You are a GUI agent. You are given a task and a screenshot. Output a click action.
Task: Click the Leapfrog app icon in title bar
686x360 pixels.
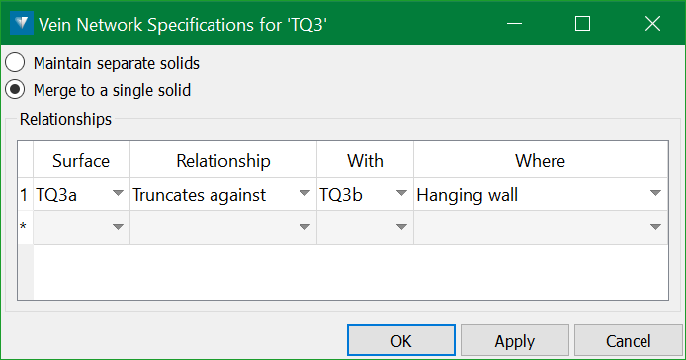tap(22, 23)
